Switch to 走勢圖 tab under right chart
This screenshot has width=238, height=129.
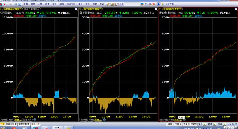click(163, 120)
